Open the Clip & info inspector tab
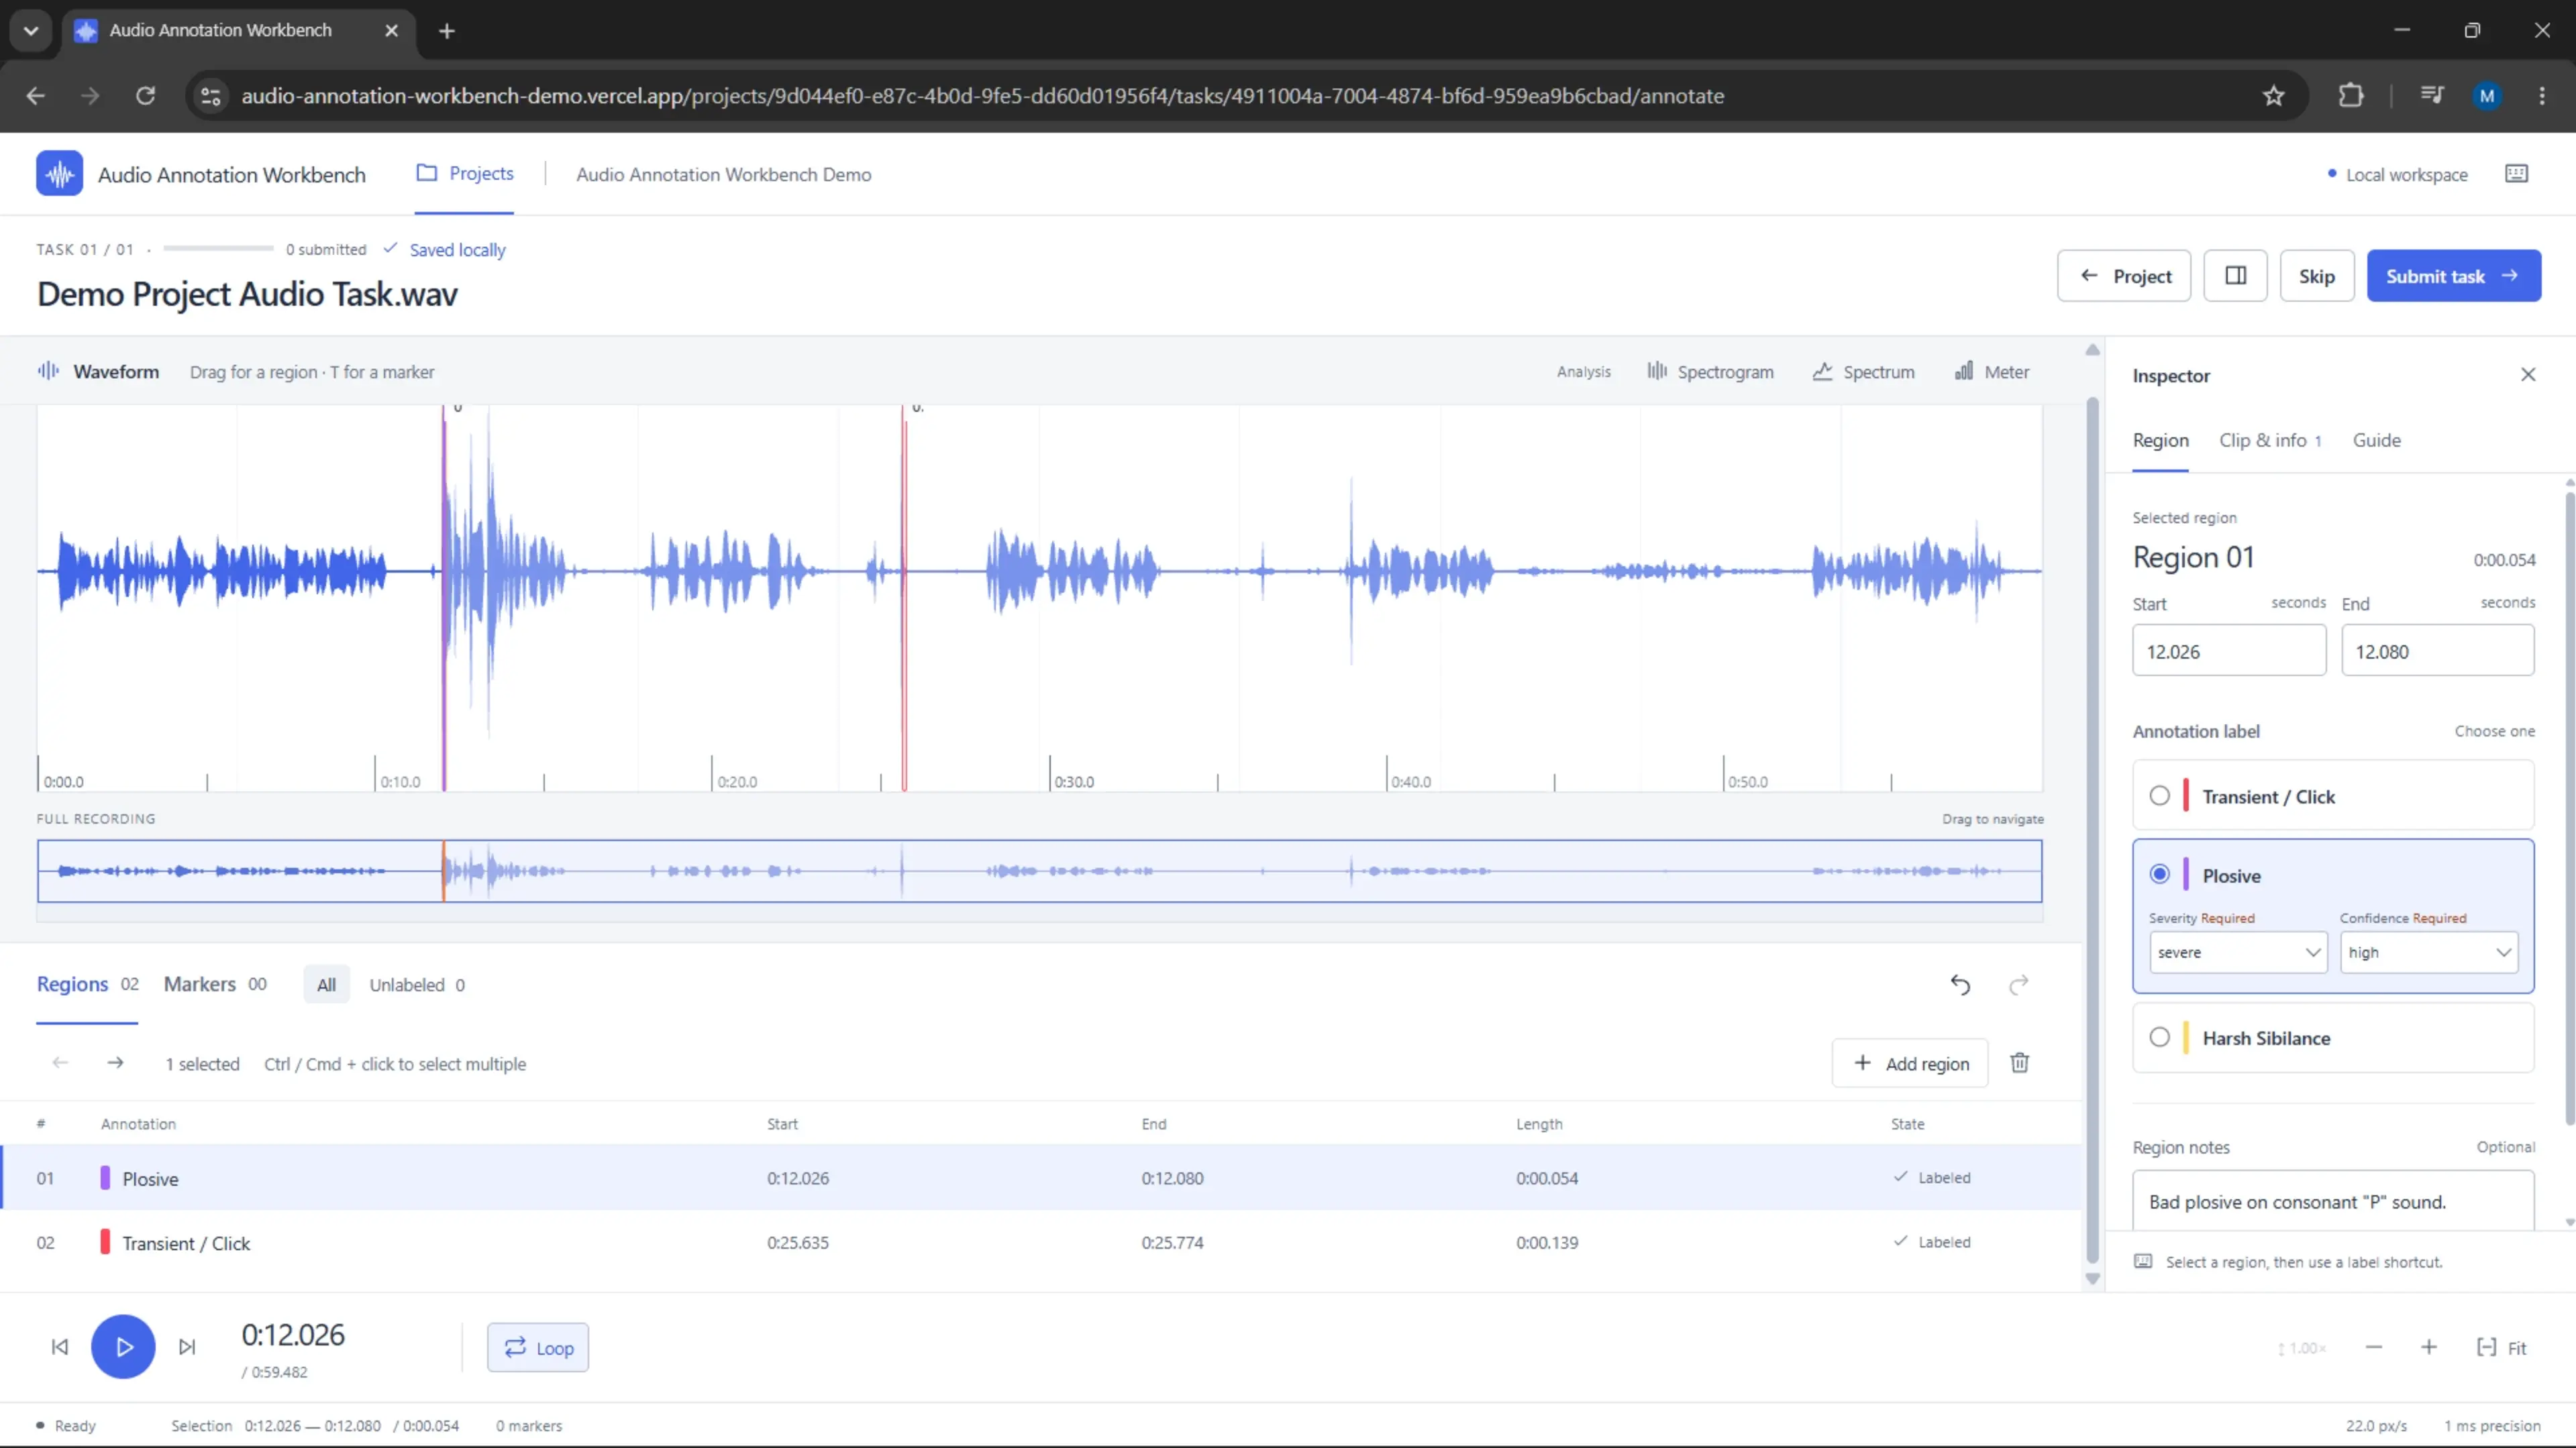Image resolution: width=2576 pixels, height=1448 pixels. [x=2270, y=441]
